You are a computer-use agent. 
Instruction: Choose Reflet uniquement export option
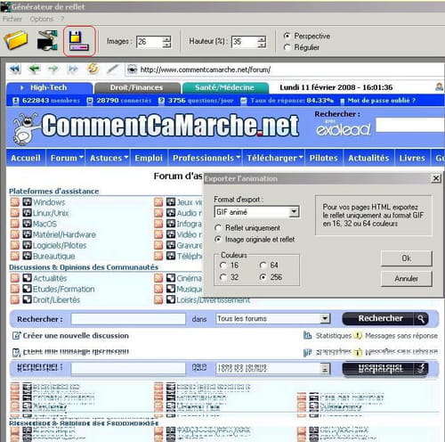click(x=218, y=228)
